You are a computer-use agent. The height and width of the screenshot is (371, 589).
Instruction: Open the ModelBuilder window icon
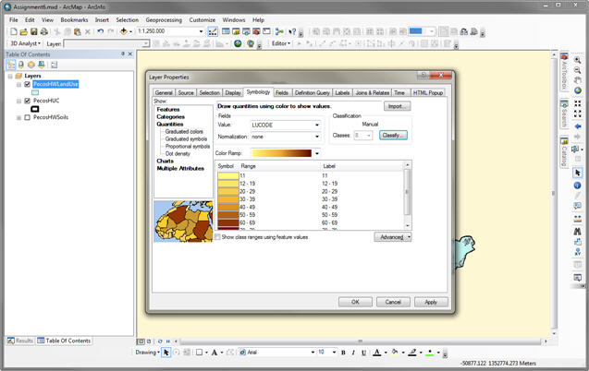point(279,32)
